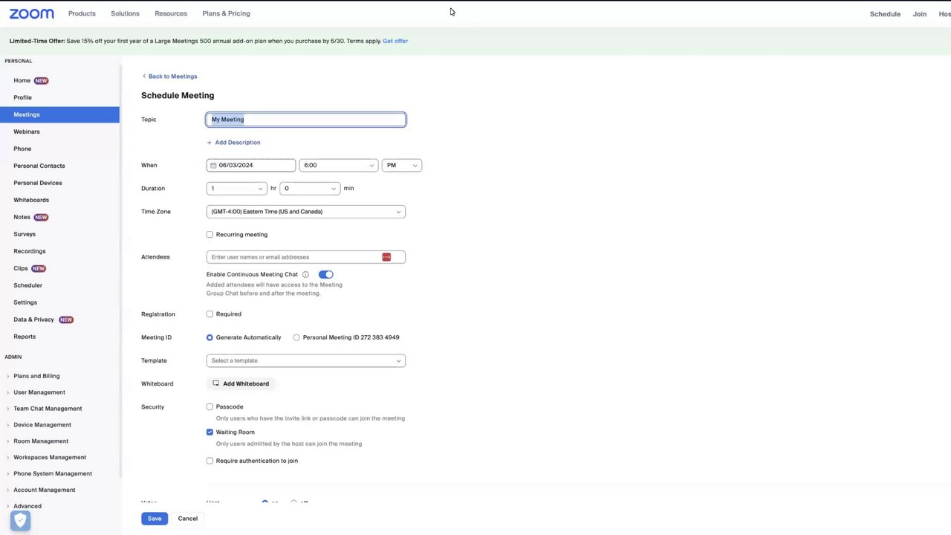Click the NEW badge beside Data & Privacy

(x=66, y=320)
